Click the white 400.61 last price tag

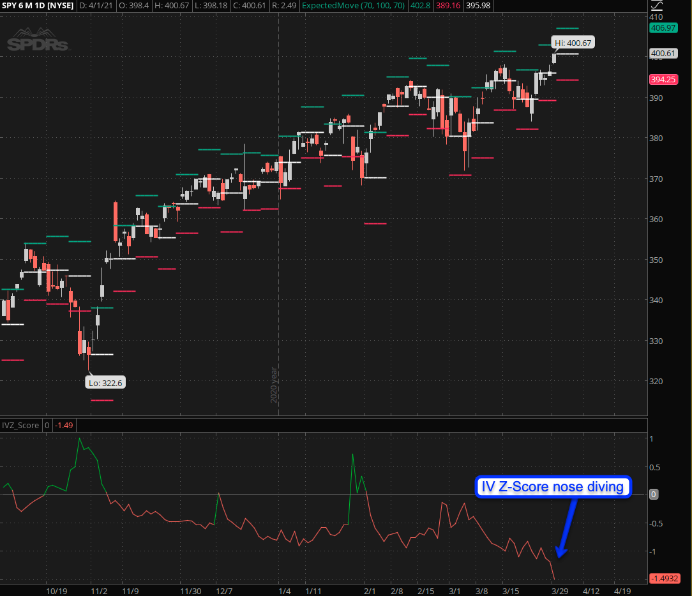pos(663,54)
